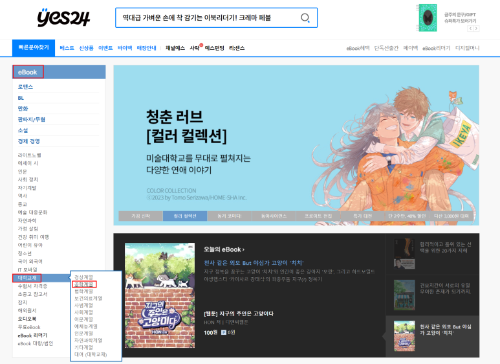Select the BL category
Viewport: 500px width, 364px height.
click(x=21, y=98)
